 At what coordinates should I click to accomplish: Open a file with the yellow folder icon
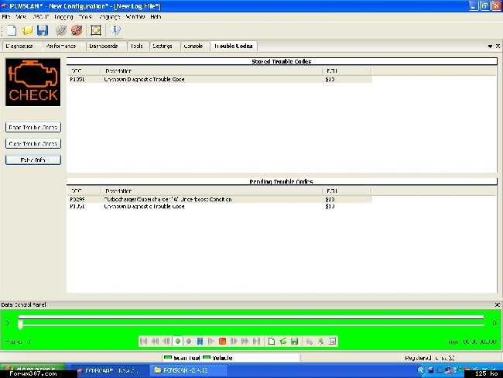click(x=27, y=30)
